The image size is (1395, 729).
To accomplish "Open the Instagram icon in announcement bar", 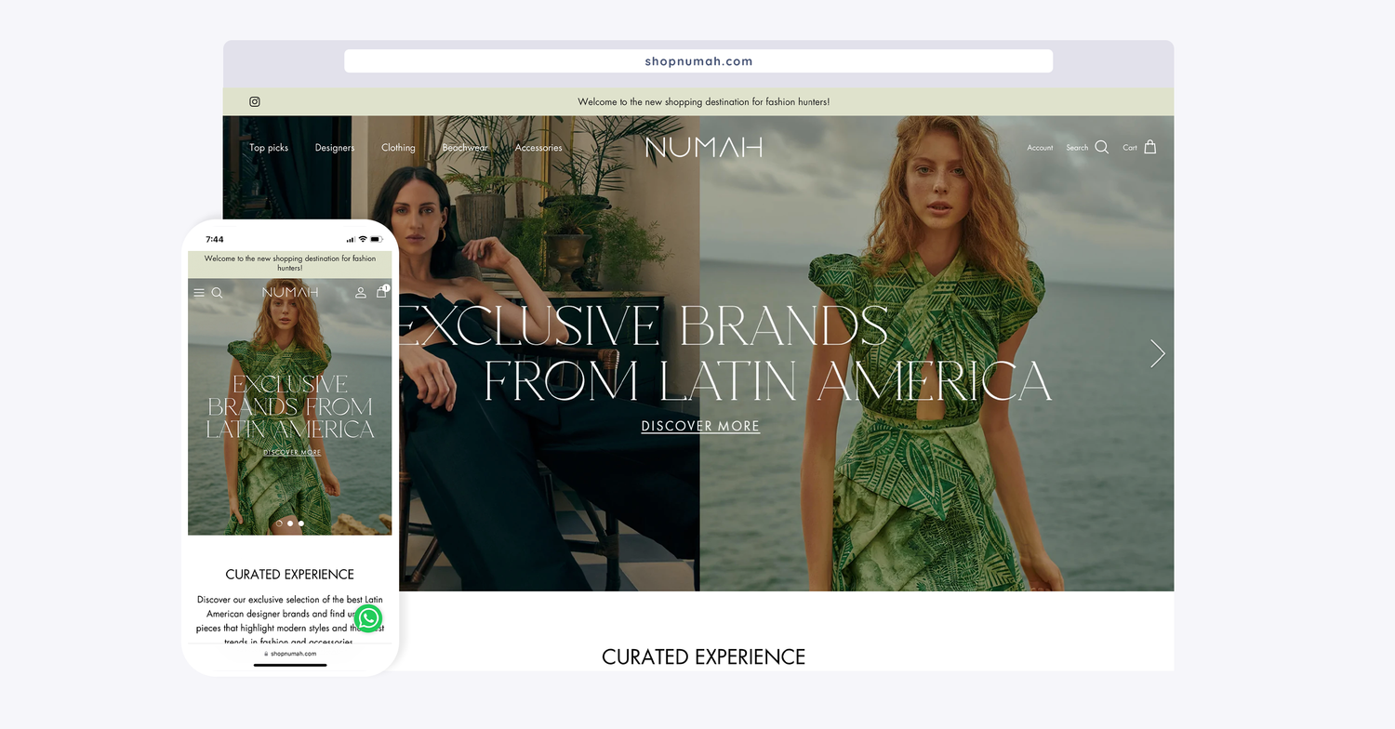I will click(255, 101).
